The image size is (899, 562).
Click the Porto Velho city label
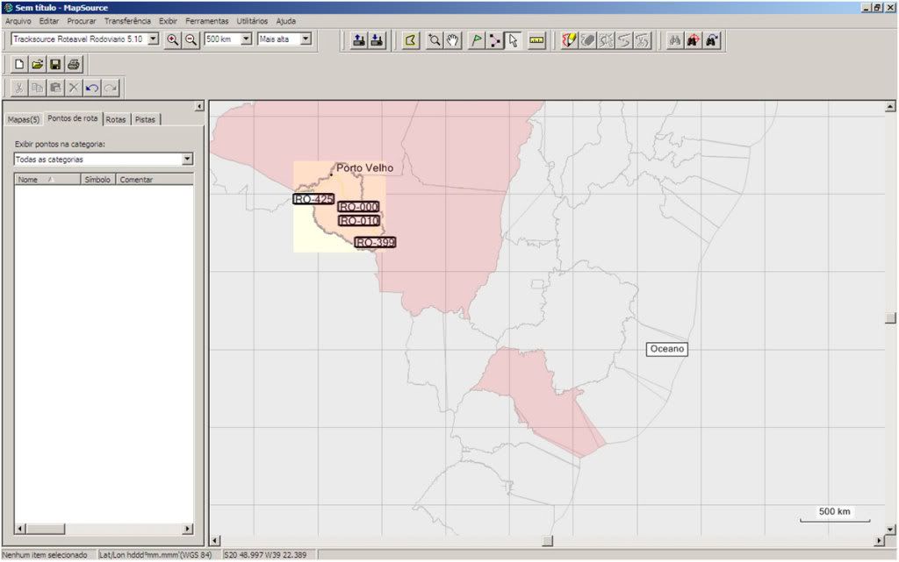coord(364,167)
